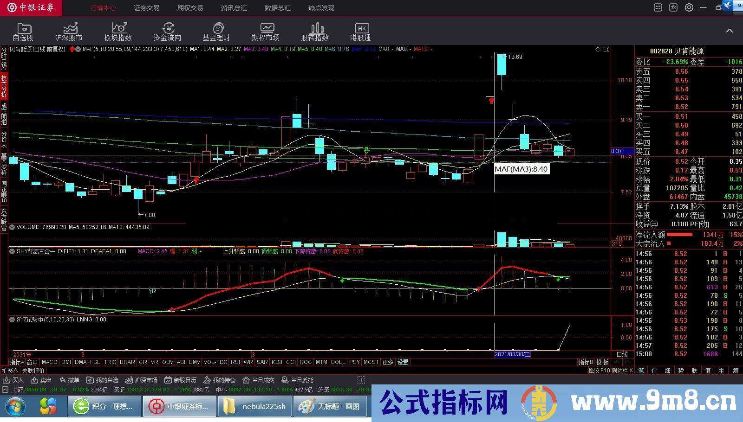Click the 买入 buy icon at bottom
This screenshot has height=422, width=743.
click(18, 380)
